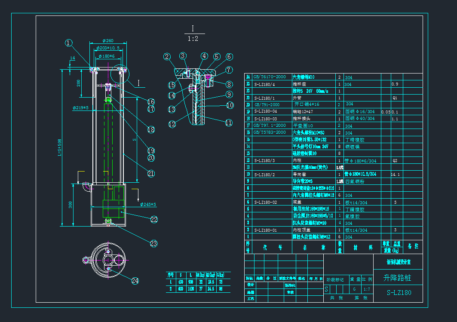457x322 pixels.
Task: Click the 丁晴橡胶 material cell in row 15
Action: (355, 140)
